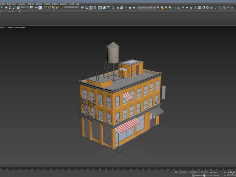236x177 pixels.
Task: Click the Render Production teapot icon
Action: [130, 8]
